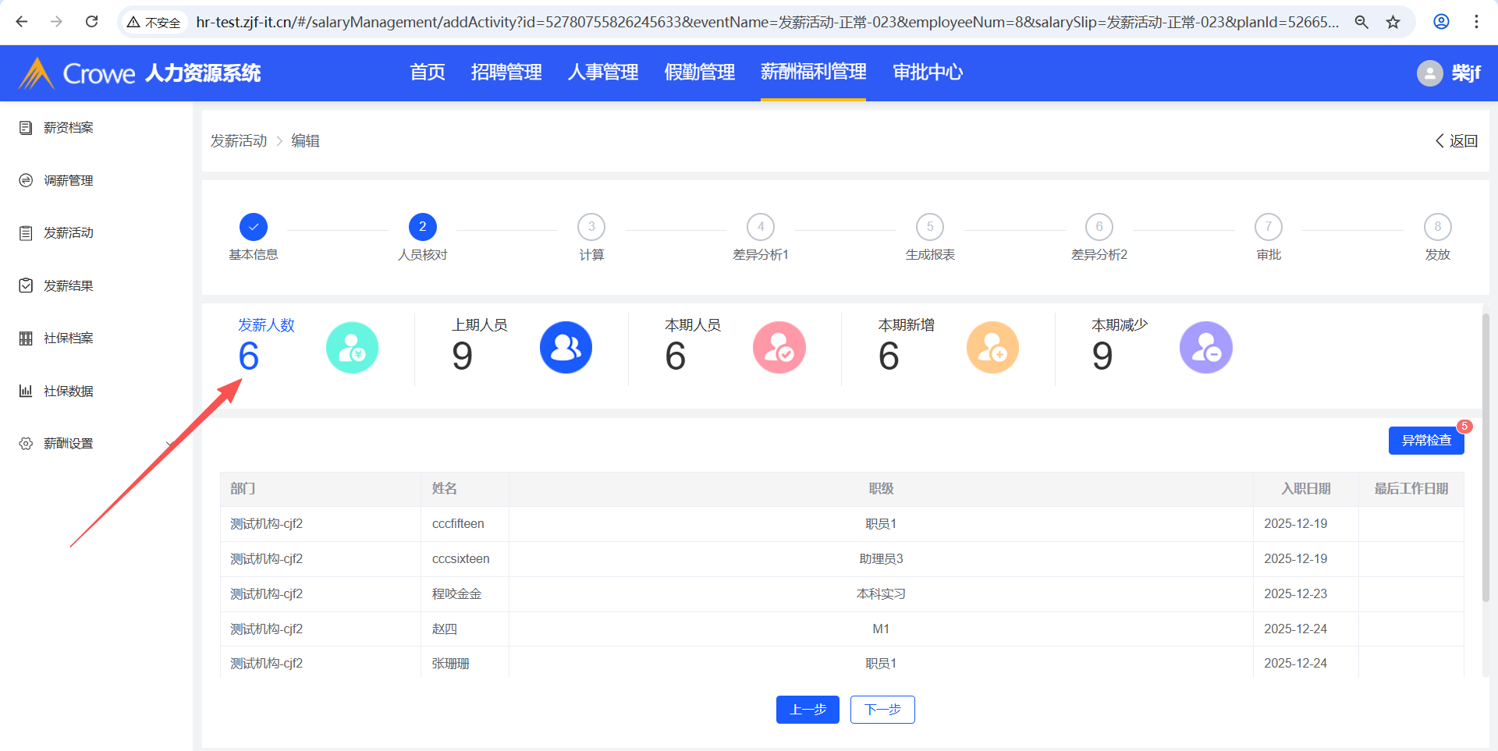This screenshot has height=751, width=1498.
Task: Click the pink 本期人员 checkmark person icon
Action: 779,348
